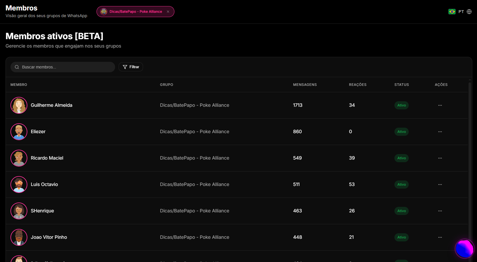This screenshot has width=477, height=262.
Task: Click SHenrique's avatar
Action: [x=19, y=211]
